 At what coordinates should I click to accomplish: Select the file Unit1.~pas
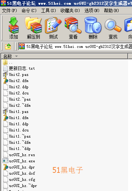coord(17,136)
